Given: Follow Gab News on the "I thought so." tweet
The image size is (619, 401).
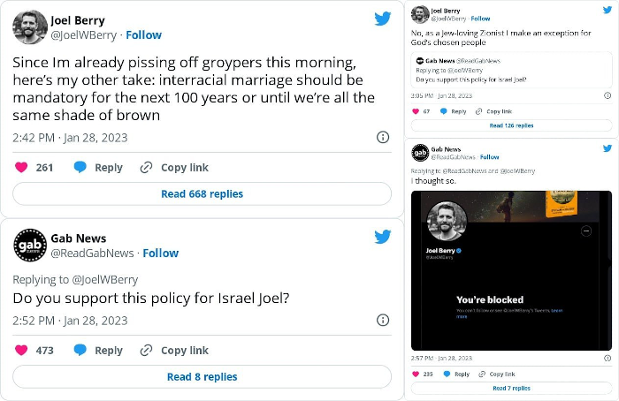Looking at the screenshot, I should pos(489,157).
